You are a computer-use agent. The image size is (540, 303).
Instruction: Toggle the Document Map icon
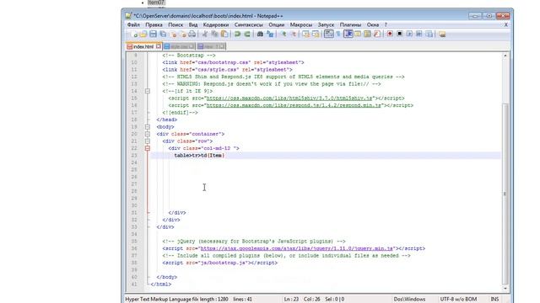pyautogui.click(x=368, y=34)
